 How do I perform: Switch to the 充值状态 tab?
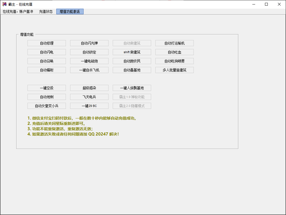(46, 12)
